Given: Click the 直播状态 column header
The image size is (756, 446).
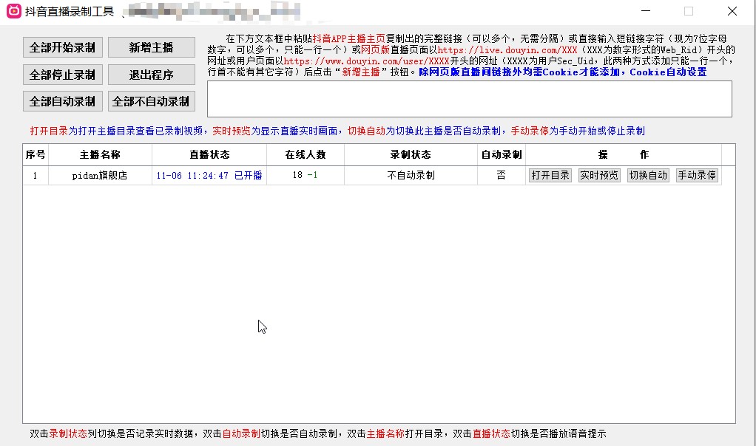Looking at the screenshot, I should 209,154.
